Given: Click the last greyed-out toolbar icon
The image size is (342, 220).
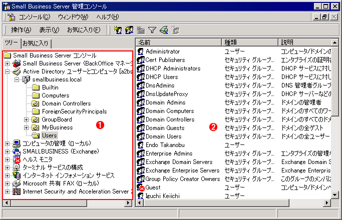Looking at the screenshot, I should click(175, 30).
